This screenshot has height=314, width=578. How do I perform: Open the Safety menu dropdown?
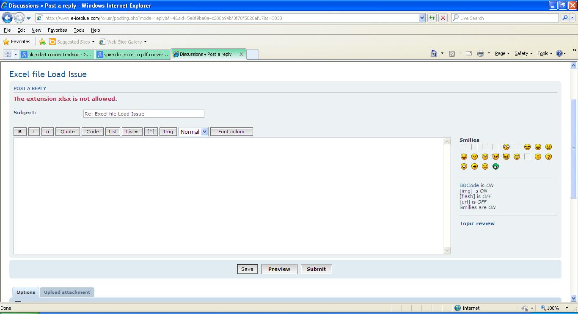click(523, 53)
